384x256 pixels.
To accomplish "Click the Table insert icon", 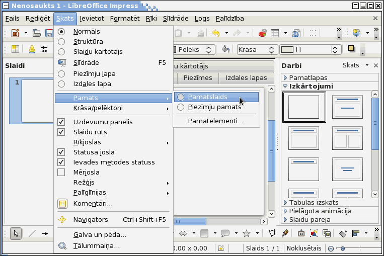I will 275,33.
